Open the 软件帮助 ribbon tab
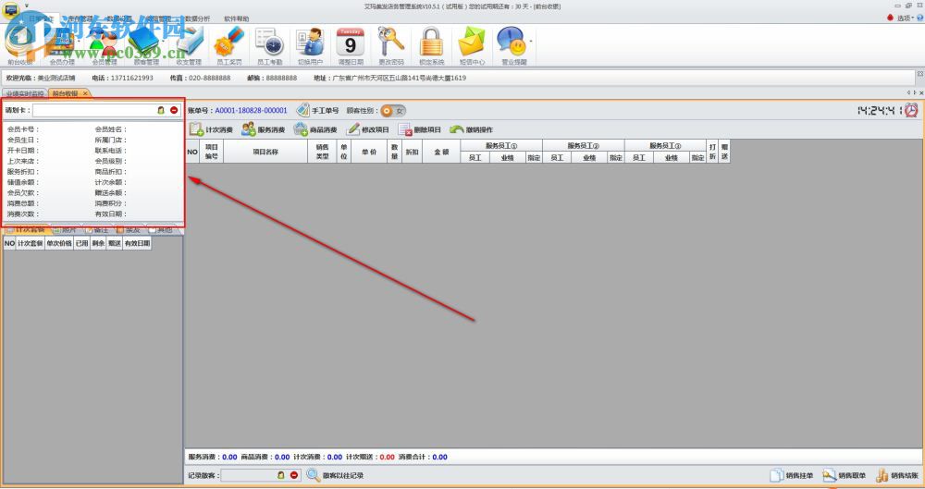 tap(236, 18)
